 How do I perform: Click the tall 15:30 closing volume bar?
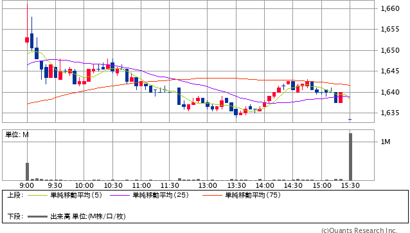(350, 157)
